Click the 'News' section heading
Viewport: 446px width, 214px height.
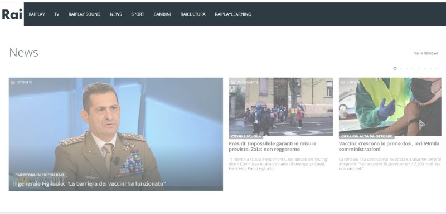coord(23,53)
